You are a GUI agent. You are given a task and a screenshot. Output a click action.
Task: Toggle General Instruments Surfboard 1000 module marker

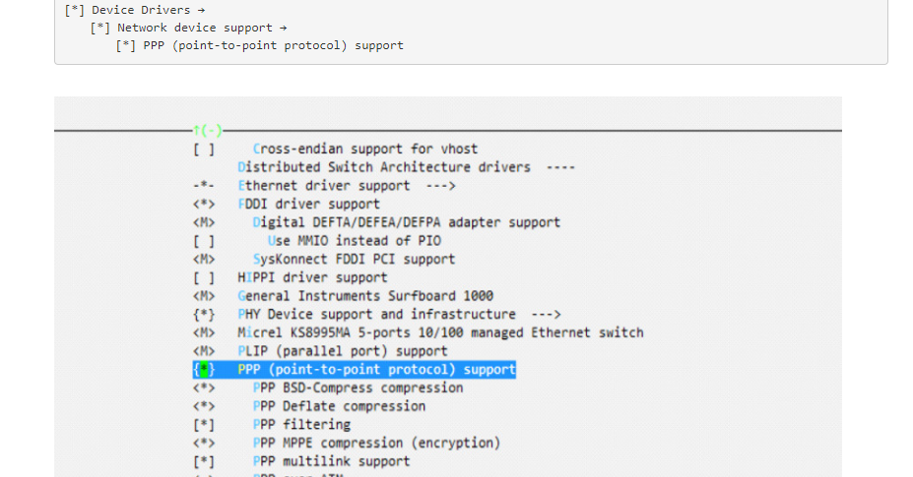click(x=204, y=296)
